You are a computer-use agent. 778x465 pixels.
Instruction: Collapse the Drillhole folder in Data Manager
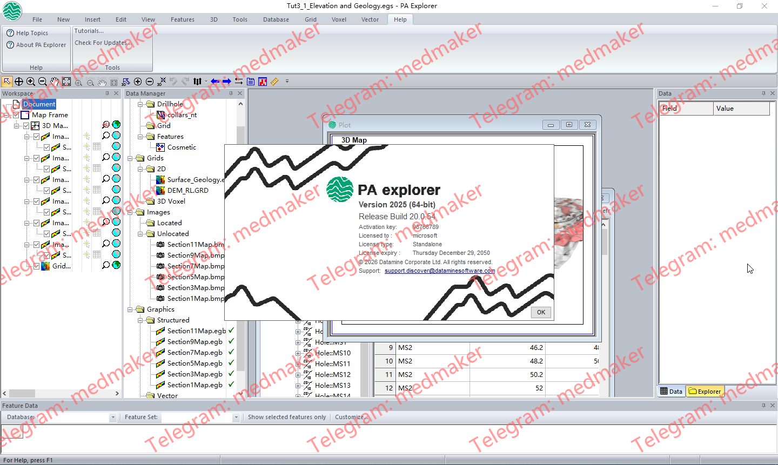pos(140,104)
